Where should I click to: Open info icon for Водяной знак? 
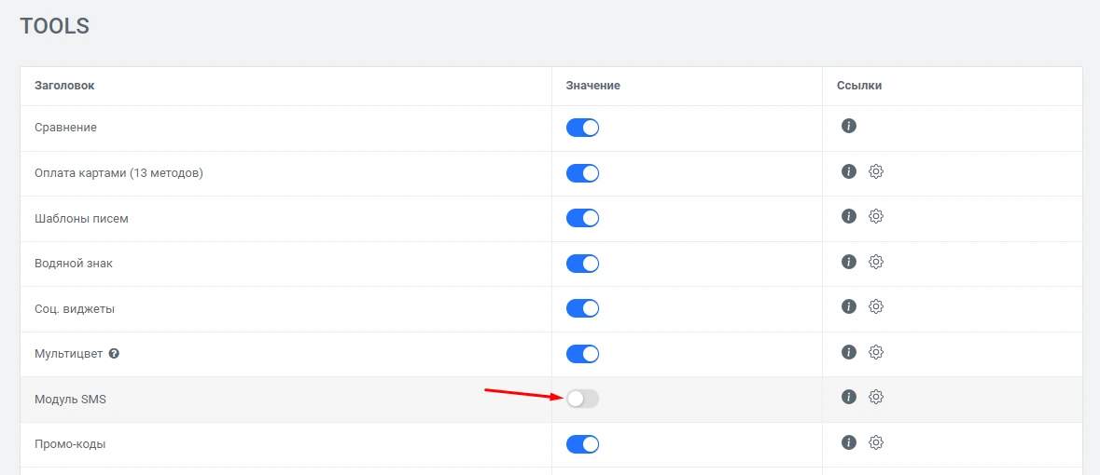(848, 262)
